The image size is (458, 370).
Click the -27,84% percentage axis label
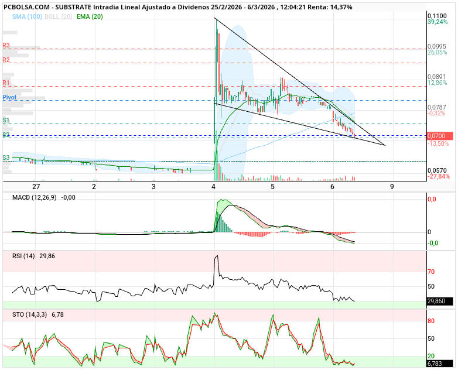[439, 176]
